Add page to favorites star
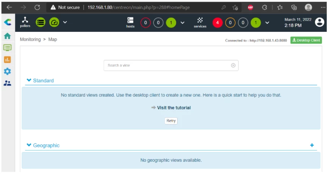Image resolution: width=328 pixels, height=174 pixels. pyautogui.click(x=235, y=8)
